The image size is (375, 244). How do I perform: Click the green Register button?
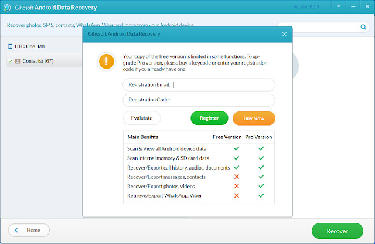[x=209, y=118]
